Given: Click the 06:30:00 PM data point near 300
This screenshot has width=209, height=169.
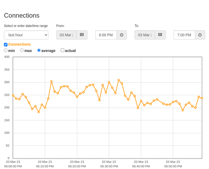Looking at the screenshot, I should (x=109, y=82).
